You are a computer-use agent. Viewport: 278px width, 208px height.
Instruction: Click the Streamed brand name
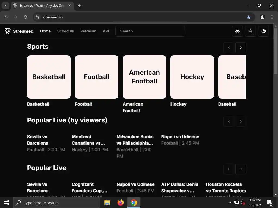click(x=23, y=31)
